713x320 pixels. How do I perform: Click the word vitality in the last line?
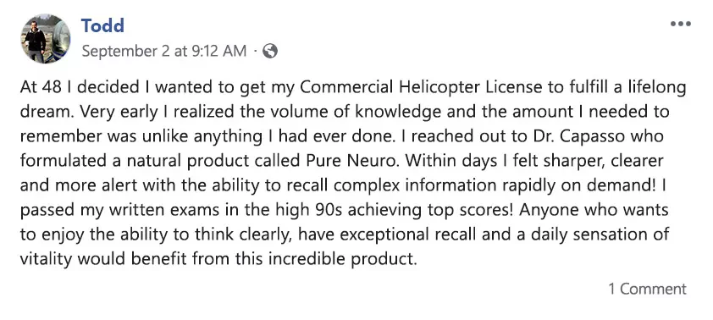pos(46,259)
